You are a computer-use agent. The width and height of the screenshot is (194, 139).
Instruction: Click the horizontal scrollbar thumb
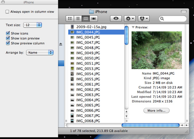[x=151, y=125]
